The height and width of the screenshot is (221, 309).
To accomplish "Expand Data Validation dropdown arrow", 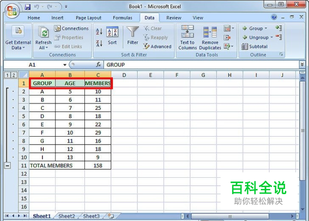I will click(x=233, y=29).
